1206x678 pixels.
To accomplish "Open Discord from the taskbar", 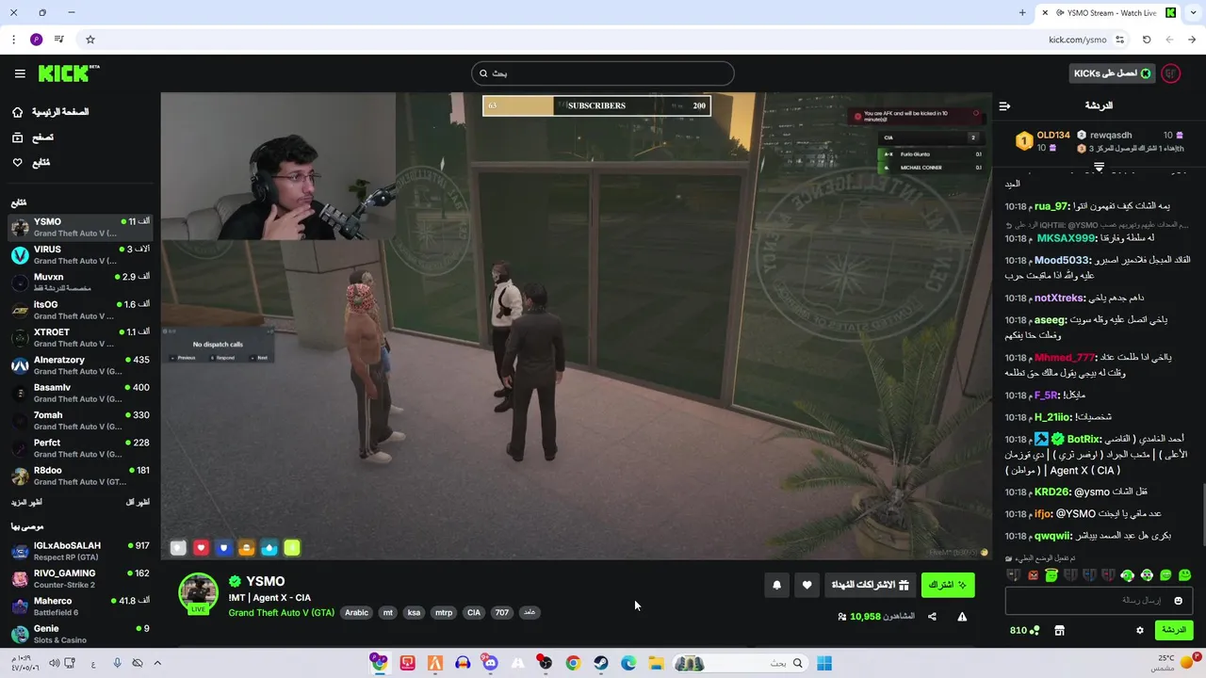I will 490,663.
